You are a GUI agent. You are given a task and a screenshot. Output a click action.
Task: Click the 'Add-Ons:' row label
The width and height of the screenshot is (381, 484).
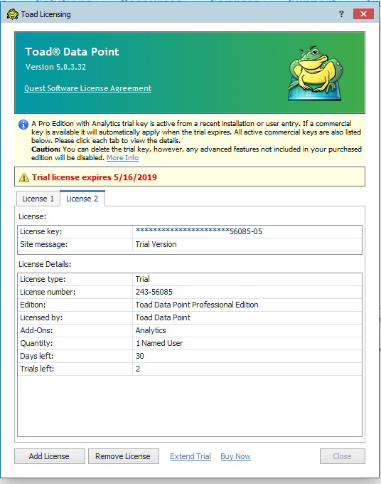[x=36, y=330]
